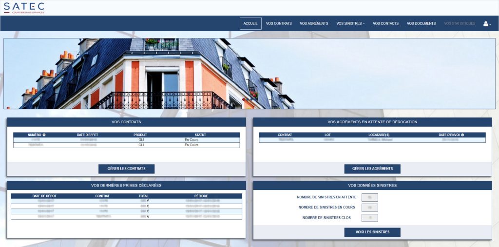Open VOS CONTRATS in the navigation bar
Image resolution: width=499 pixels, height=247 pixels.
point(279,23)
